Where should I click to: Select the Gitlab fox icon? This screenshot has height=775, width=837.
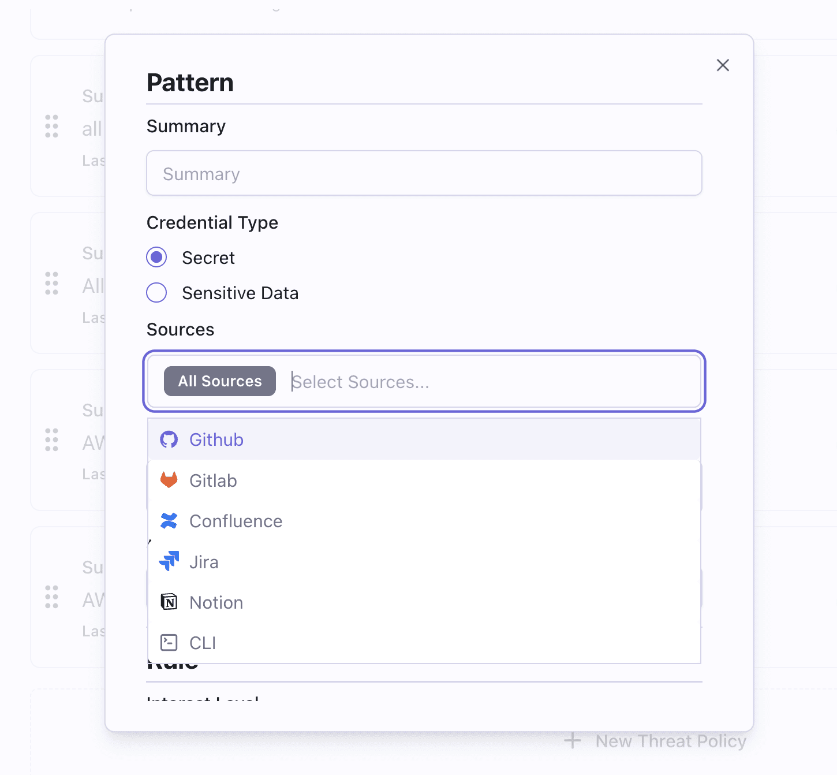click(x=169, y=480)
